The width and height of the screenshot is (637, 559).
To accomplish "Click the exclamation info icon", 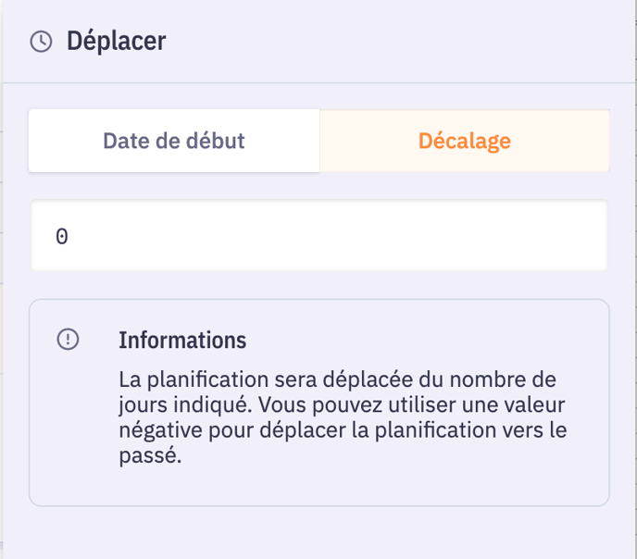I will (x=68, y=340).
